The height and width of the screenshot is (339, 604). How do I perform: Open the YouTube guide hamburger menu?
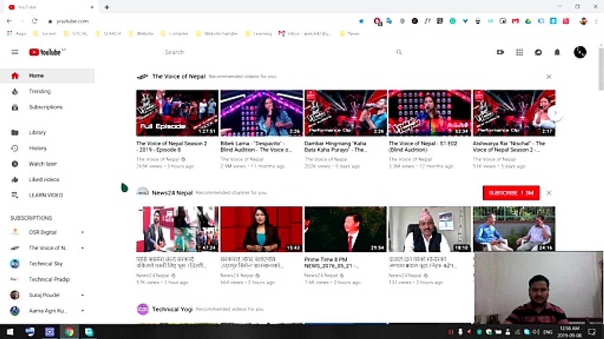15,52
